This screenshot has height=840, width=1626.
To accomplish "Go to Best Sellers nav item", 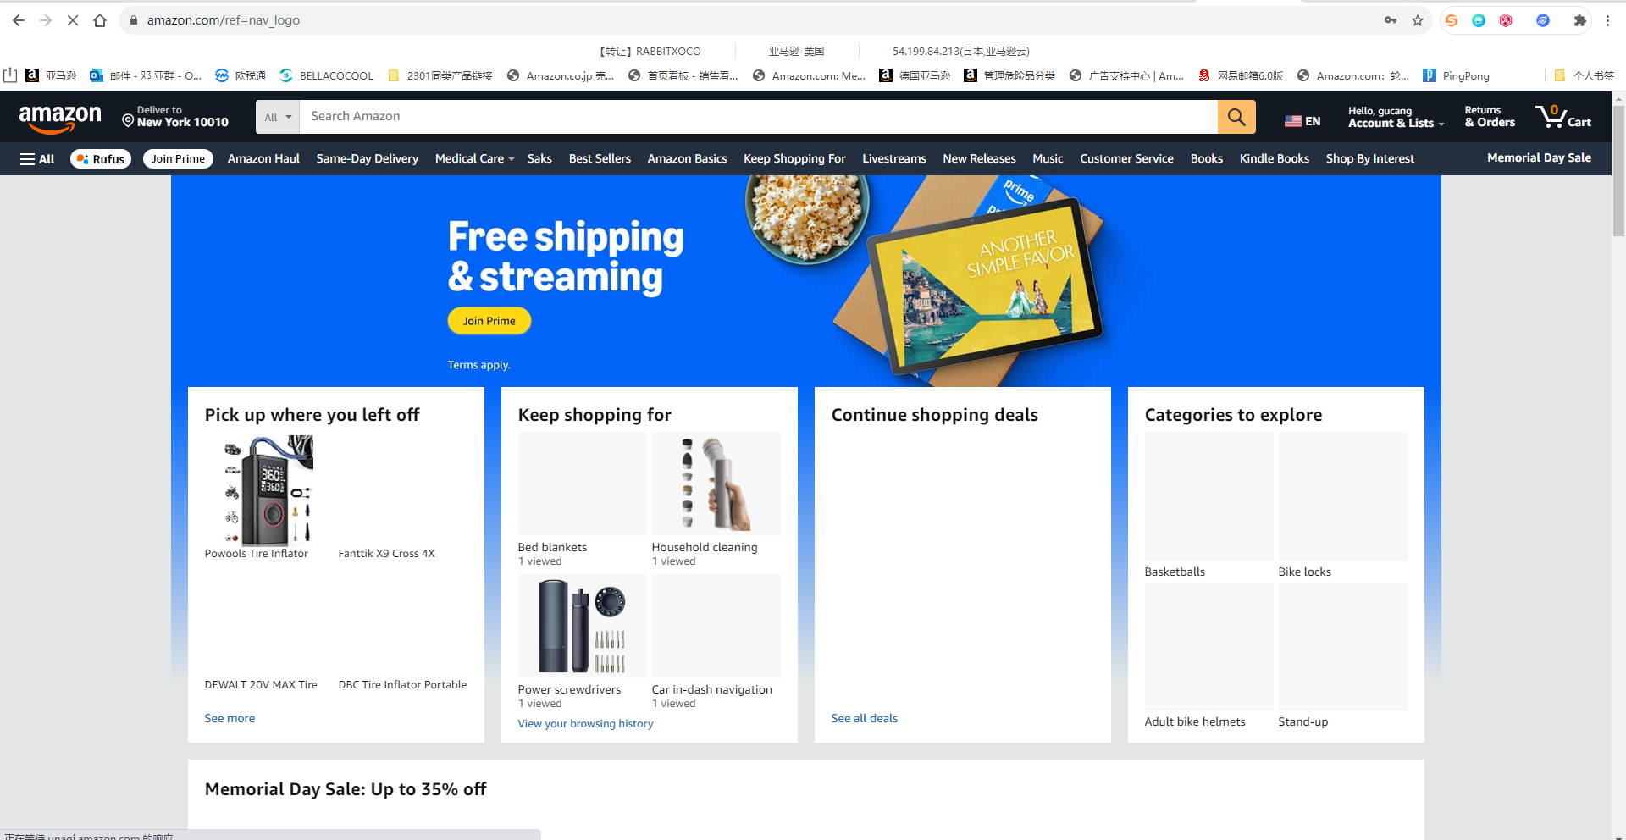I will pyautogui.click(x=600, y=159).
